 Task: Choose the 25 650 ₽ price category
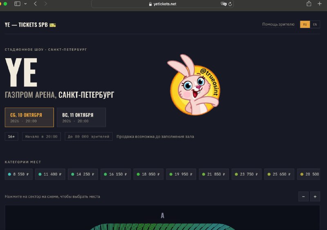coord(279,174)
